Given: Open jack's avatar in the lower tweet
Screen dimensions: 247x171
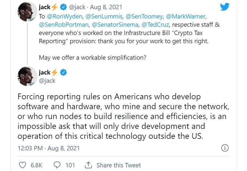Looking at the screenshot, I should point(27,76).
